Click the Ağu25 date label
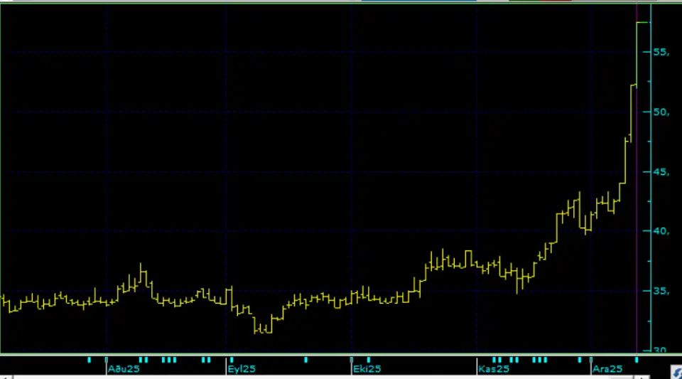This screenshot has width=682, height=379. click(x=123, y=369)
